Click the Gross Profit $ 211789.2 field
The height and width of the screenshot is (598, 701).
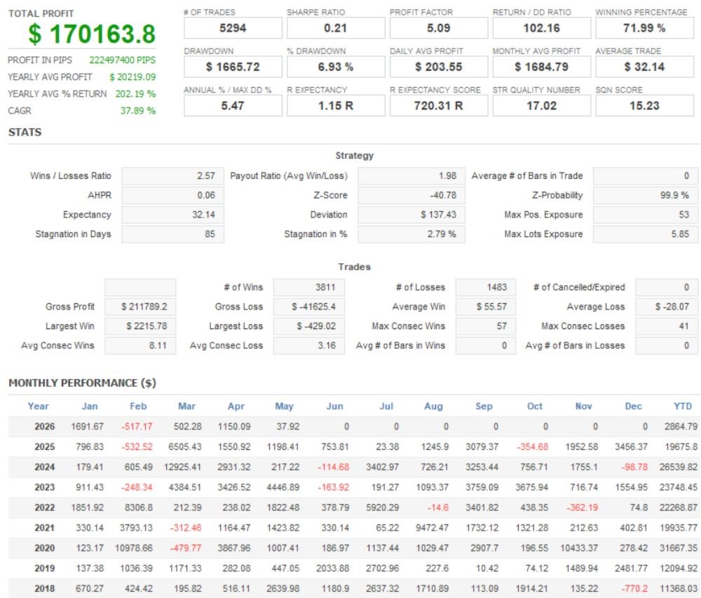(x=140, y=307)
